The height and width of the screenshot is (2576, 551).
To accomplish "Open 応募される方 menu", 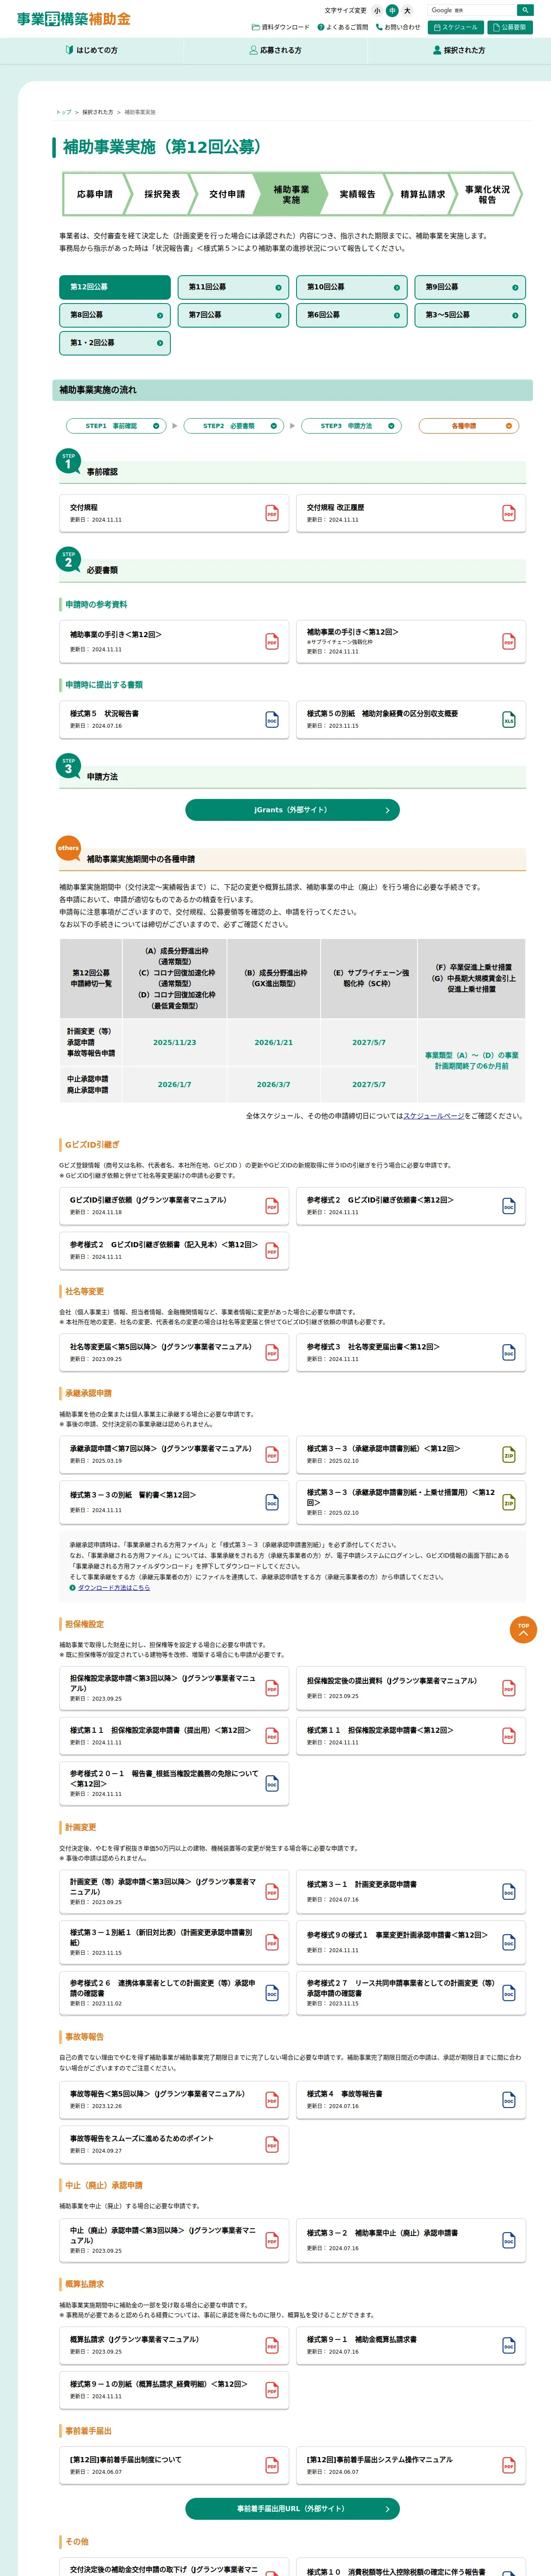I will pyautogui.click(x=275, y=50).
